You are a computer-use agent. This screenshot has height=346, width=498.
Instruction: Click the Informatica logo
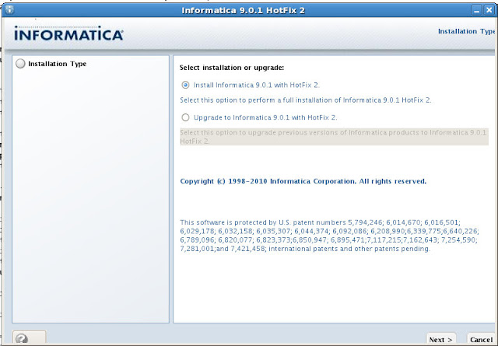[68, 33]
